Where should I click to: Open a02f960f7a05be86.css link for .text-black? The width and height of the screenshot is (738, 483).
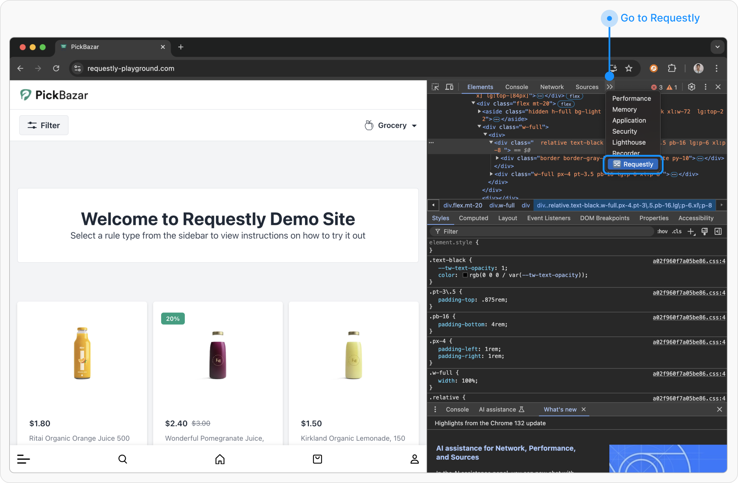[689, 261]
